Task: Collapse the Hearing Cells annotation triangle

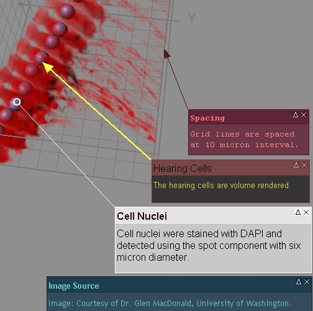Action: click(x=296, y=165)
